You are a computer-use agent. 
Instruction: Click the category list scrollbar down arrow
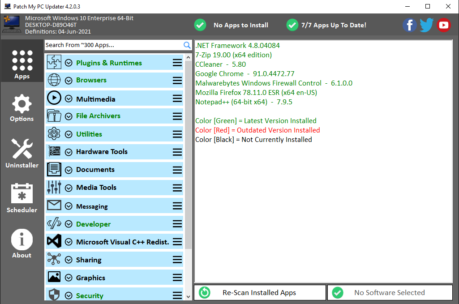click(189, 296)
